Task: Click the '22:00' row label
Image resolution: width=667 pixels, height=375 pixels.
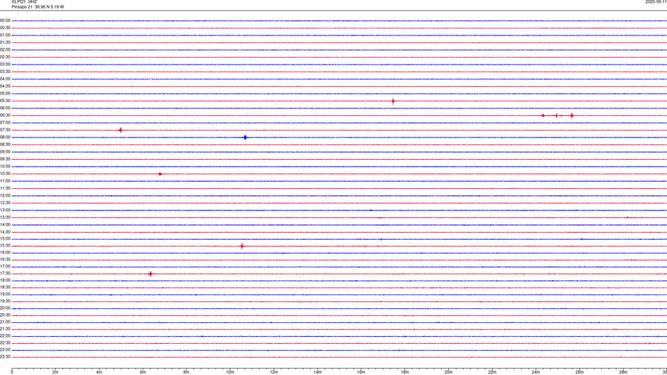Action: pos(5,336)
